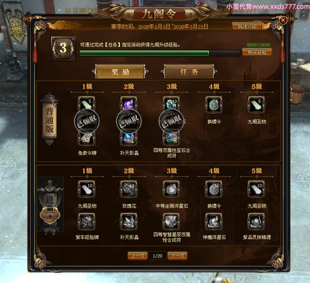Click the 紫品灵珠精源 reward icon

point(256,221)
